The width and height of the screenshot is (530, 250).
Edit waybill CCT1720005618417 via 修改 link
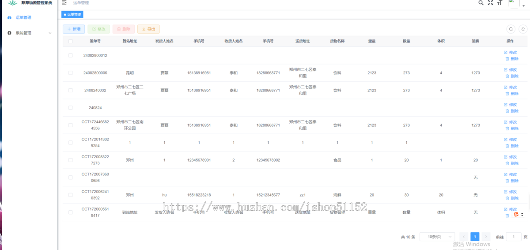pos(511,209)
